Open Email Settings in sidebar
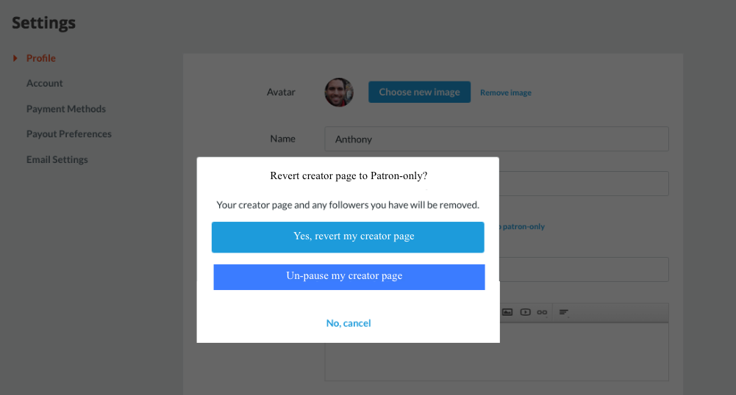 57,159
